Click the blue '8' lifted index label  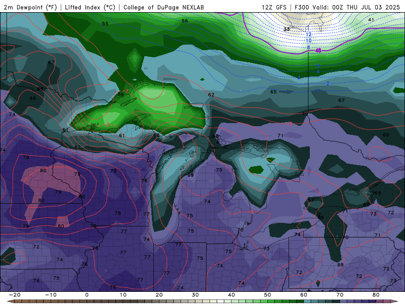coord(308,48)
